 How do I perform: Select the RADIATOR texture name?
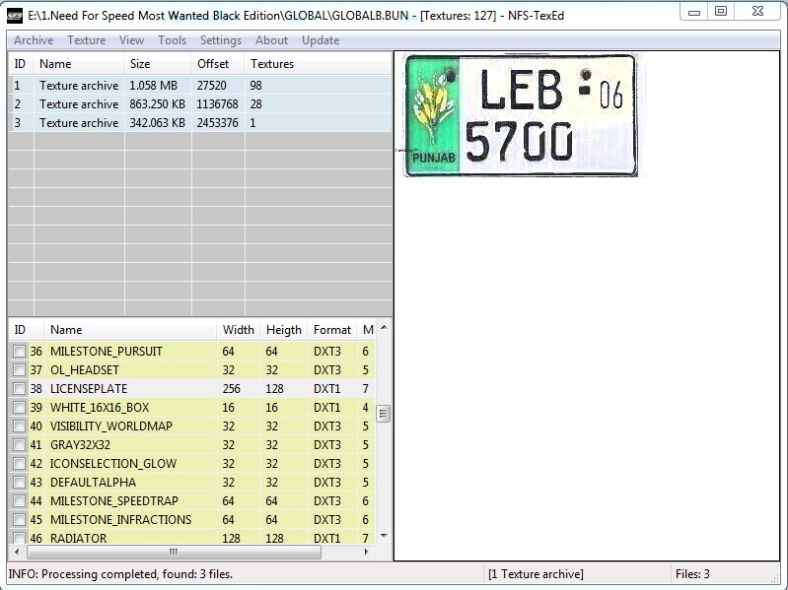click(78, 538)
